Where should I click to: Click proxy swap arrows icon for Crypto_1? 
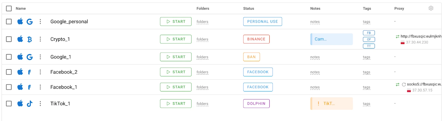coord(398,36)
